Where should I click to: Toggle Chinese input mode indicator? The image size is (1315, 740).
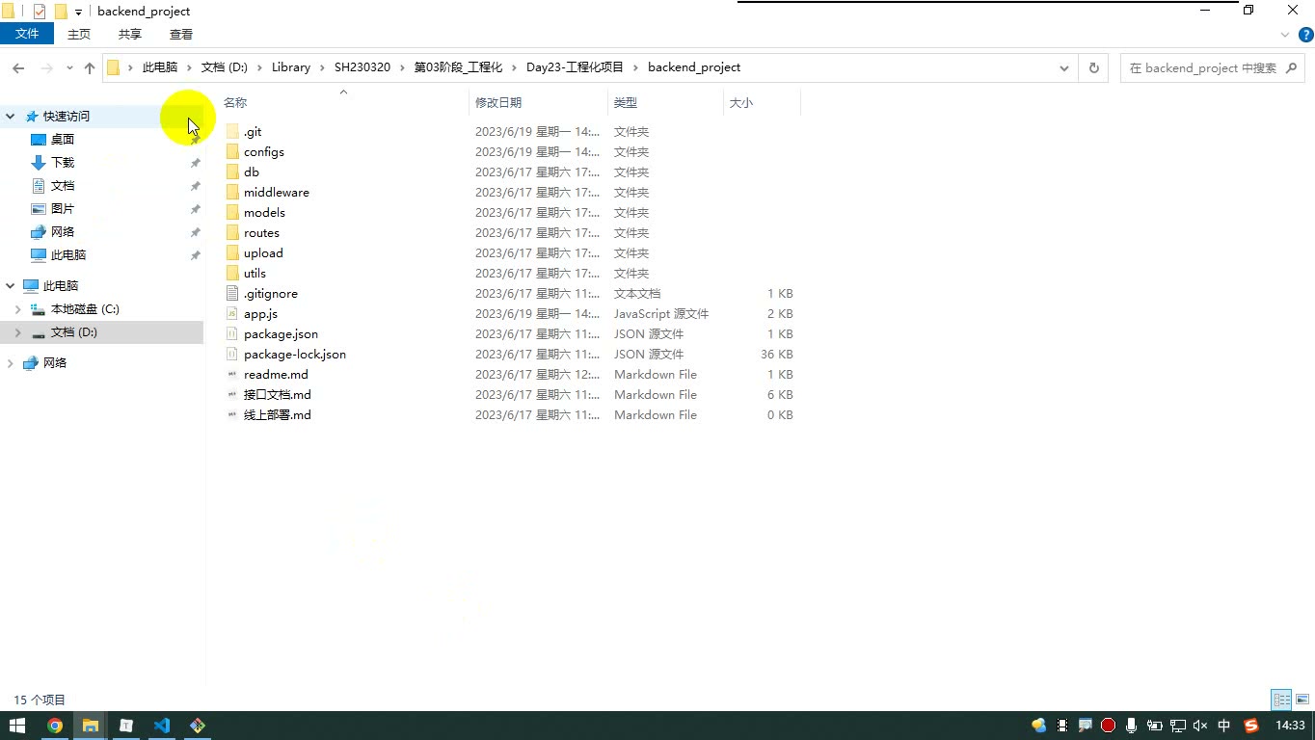pos(1224,726)
